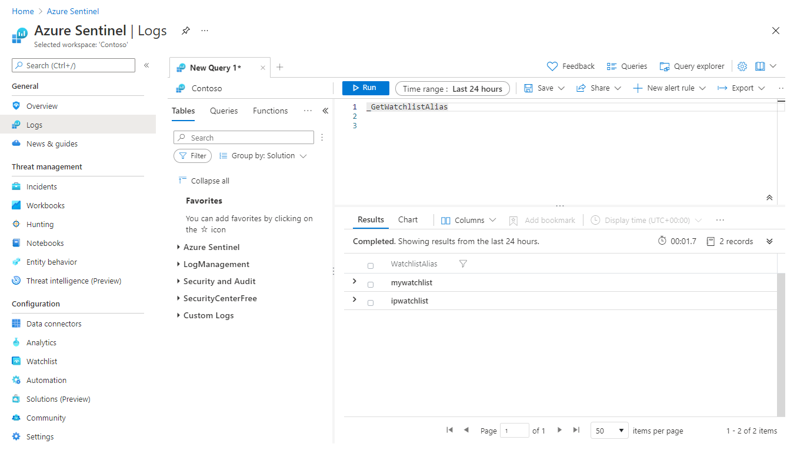The width and height of the screenshot is (797, 450).
Task: Open more options in results toolbar
Action: pyautogui.click(x=720, y=220)
